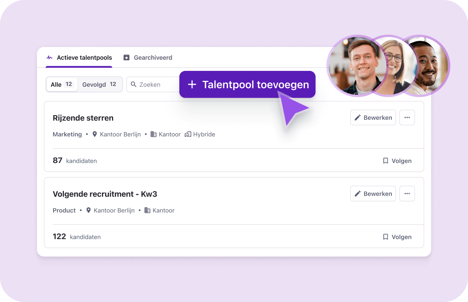Toggle Volgen for Rijzende sterren
The height and width of the screenshot is (302, 468).
pos(397,161)
